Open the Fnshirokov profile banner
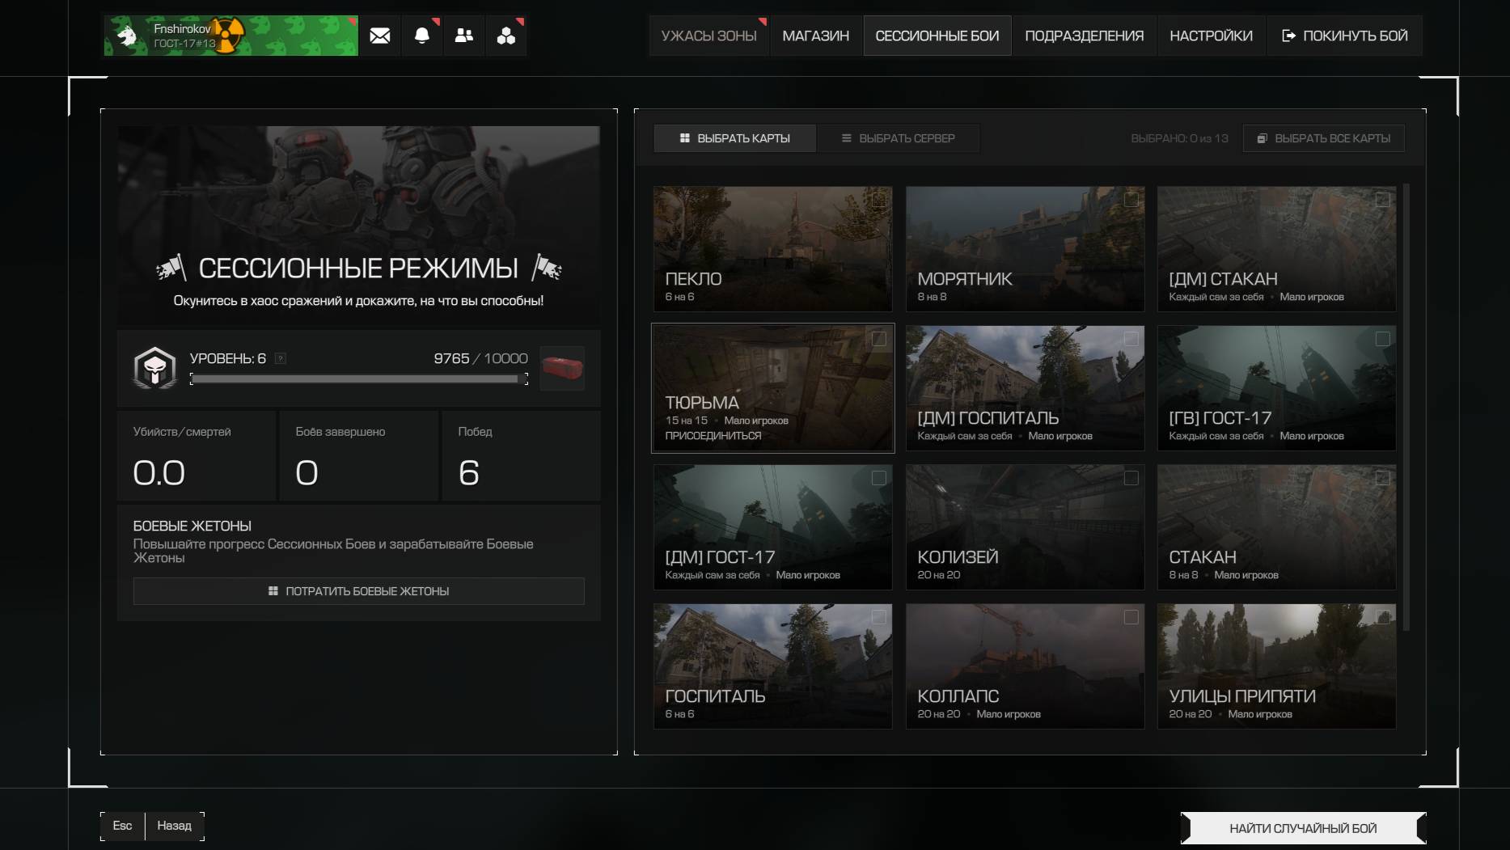 click(231, 36)
